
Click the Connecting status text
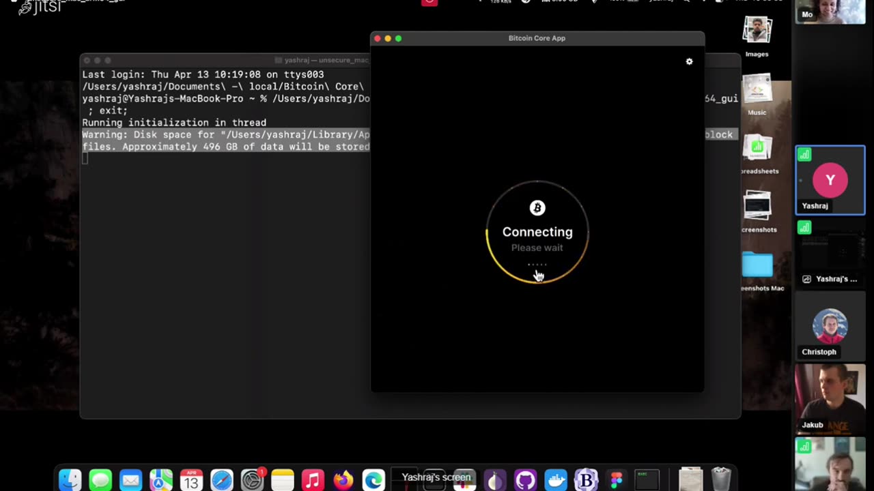point(537,232)
